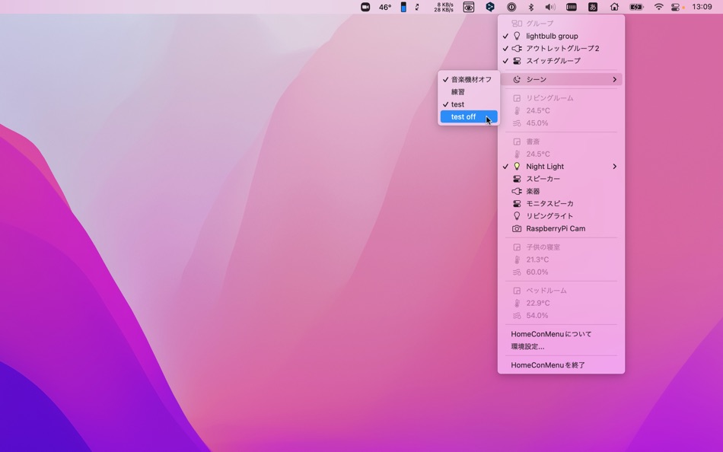Screen dimensions: 723x452
Task: Click the sync arrows menu bar icon
Action: (x=417, y=7)
